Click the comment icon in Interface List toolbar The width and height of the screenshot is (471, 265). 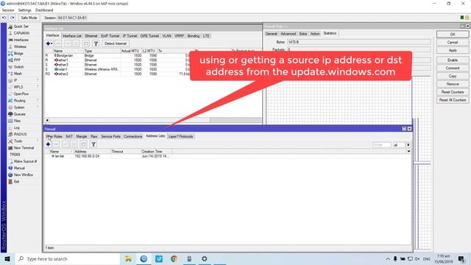click(x=86, y=43)
